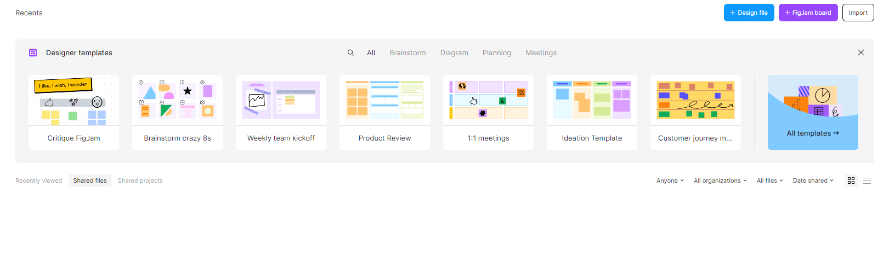This screenshot has height=268, width=889.
Task: Click the search icon in Designer templates
Action: tap(351, 53)
